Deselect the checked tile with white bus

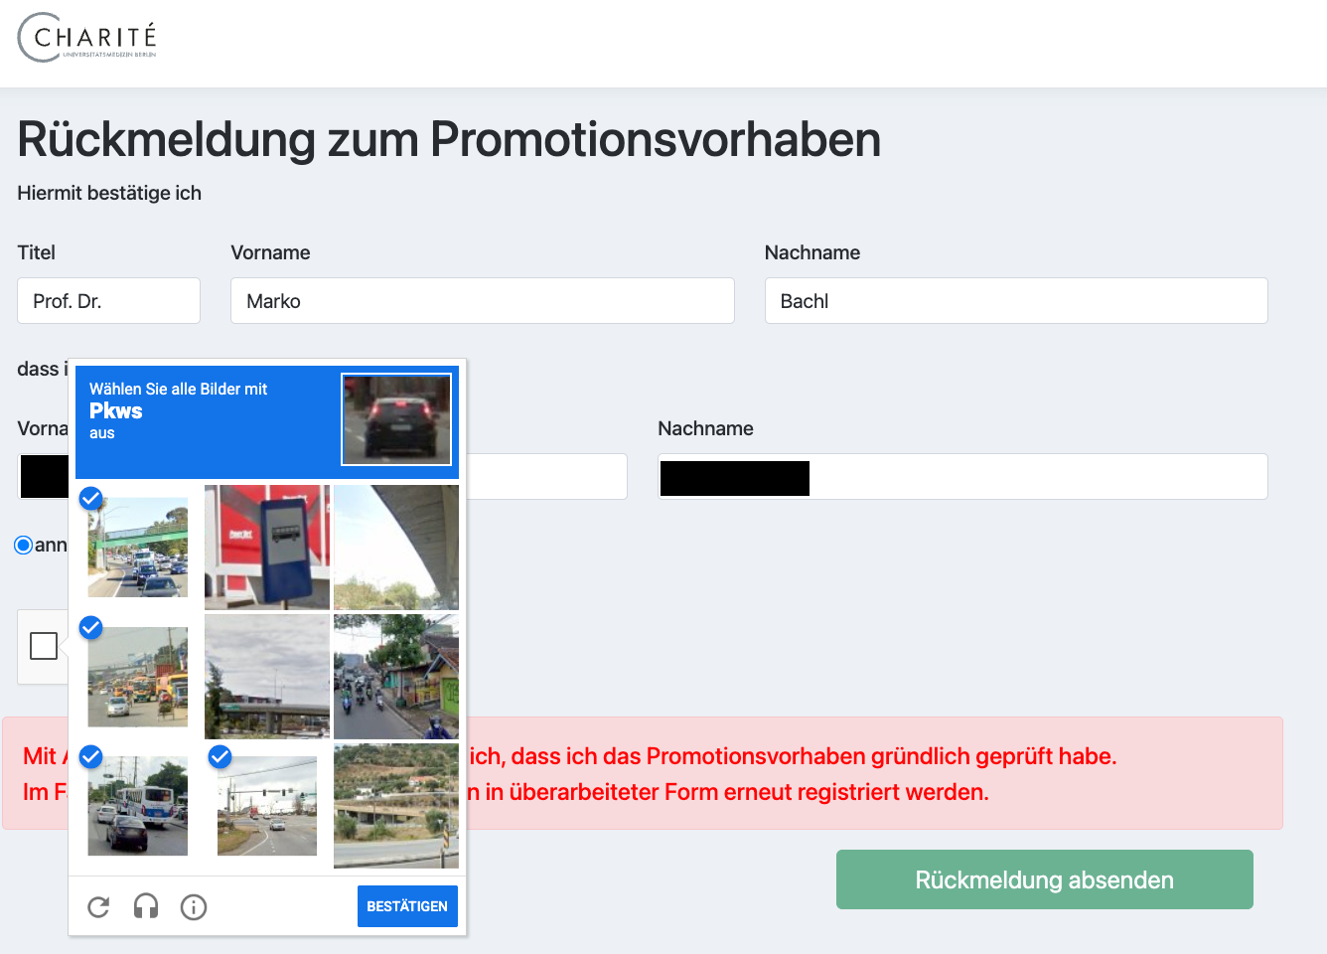click(x=138, y=806)
